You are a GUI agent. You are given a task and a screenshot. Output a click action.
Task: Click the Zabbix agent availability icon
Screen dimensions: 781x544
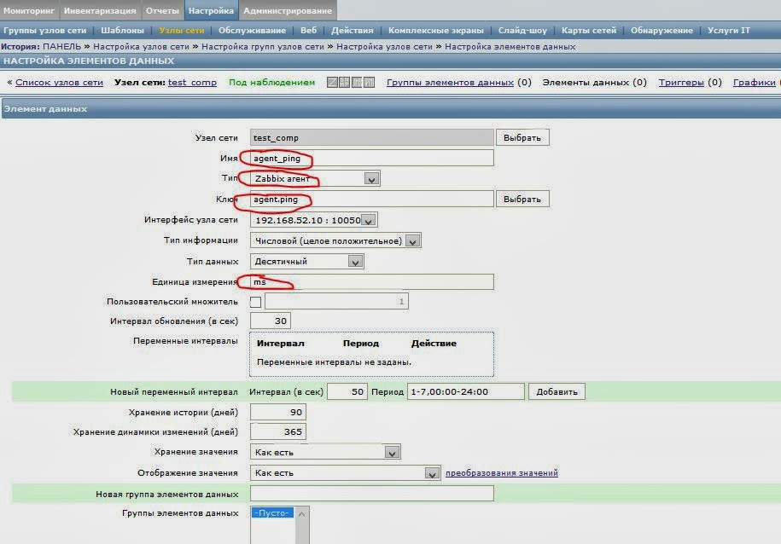click(x=332, y=82)
